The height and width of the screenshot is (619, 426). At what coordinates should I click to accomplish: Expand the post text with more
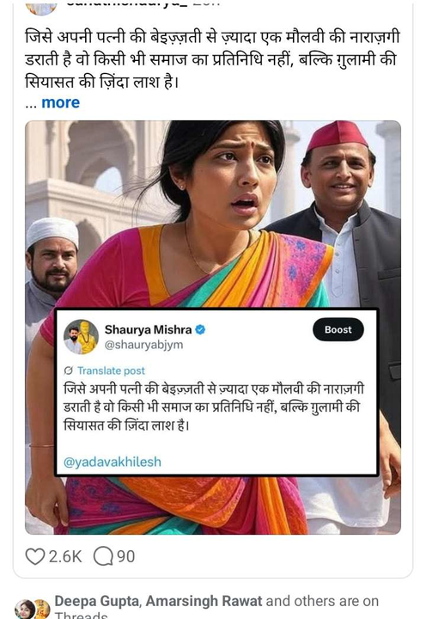coord(60,102)
